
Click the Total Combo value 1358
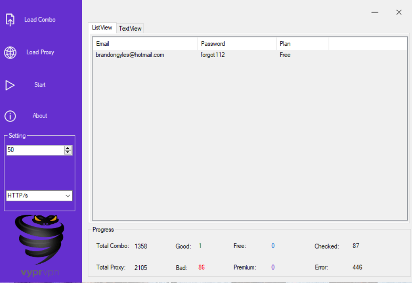tap(141, 246)
